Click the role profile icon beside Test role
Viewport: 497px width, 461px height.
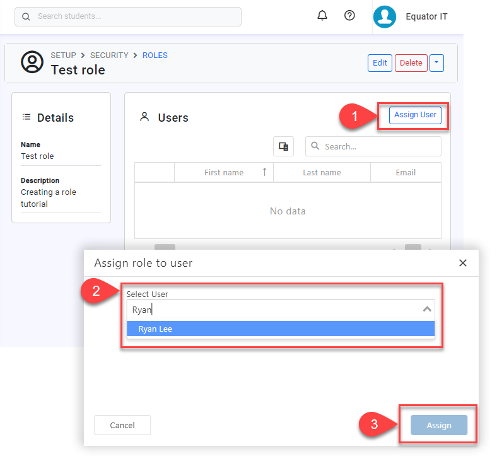(31, 62)
